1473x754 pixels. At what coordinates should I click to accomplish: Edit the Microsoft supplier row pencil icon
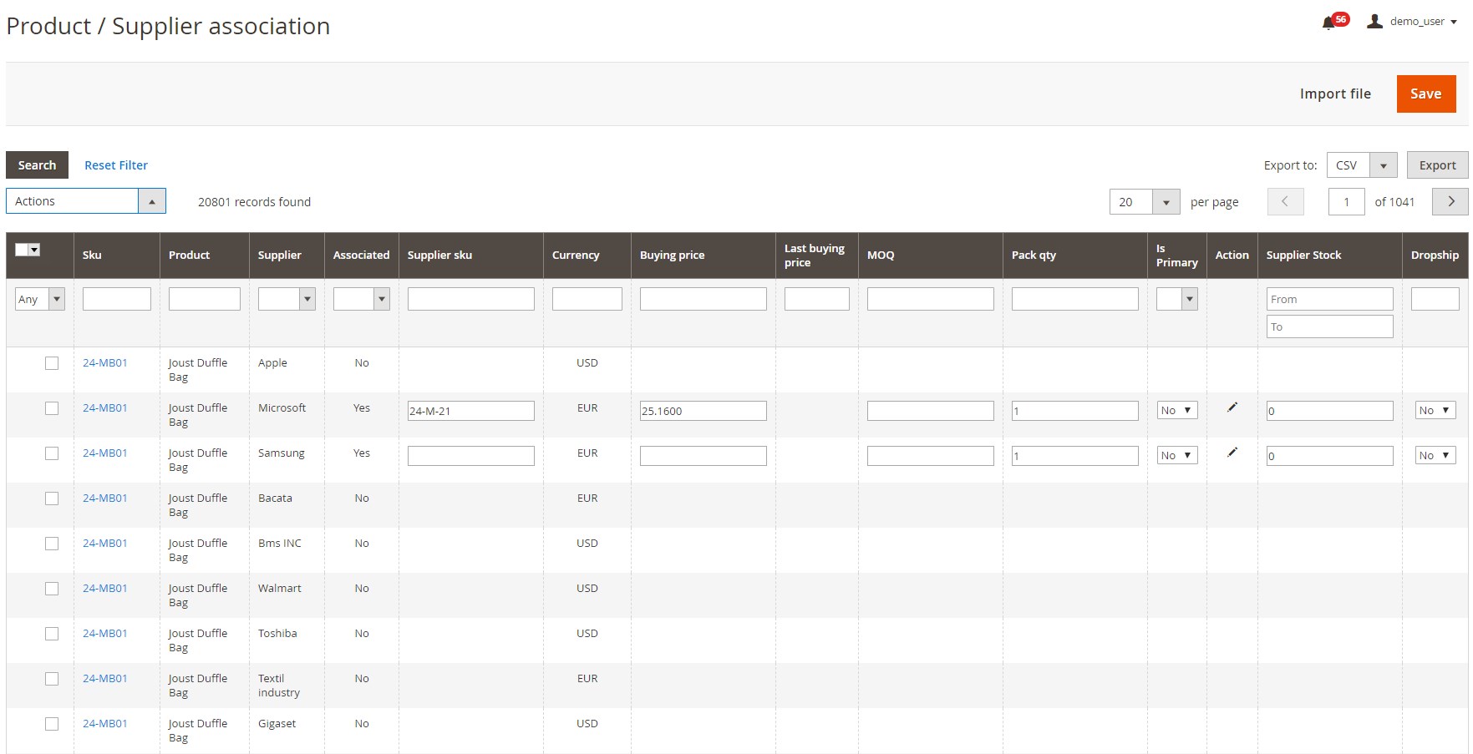1232,407
